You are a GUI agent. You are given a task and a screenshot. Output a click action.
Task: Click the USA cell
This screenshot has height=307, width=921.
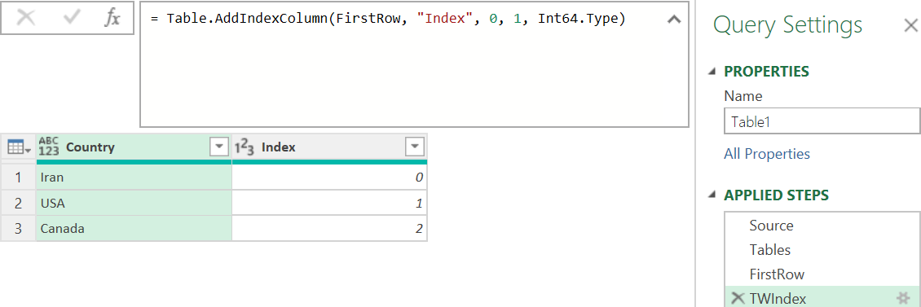point(134,203)
